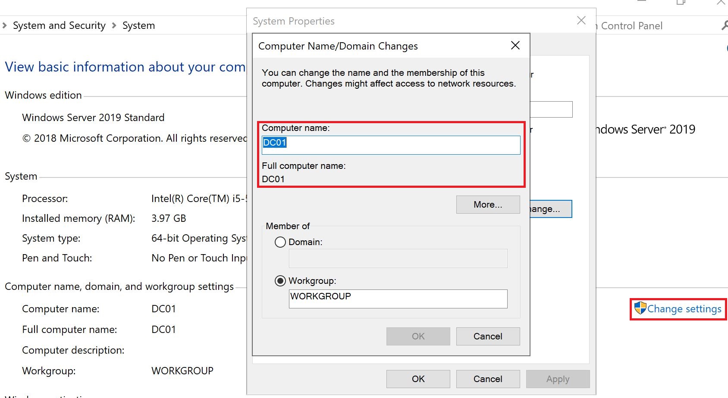Select the Domain radio button

pyautogui.click(x=280, y=242)
